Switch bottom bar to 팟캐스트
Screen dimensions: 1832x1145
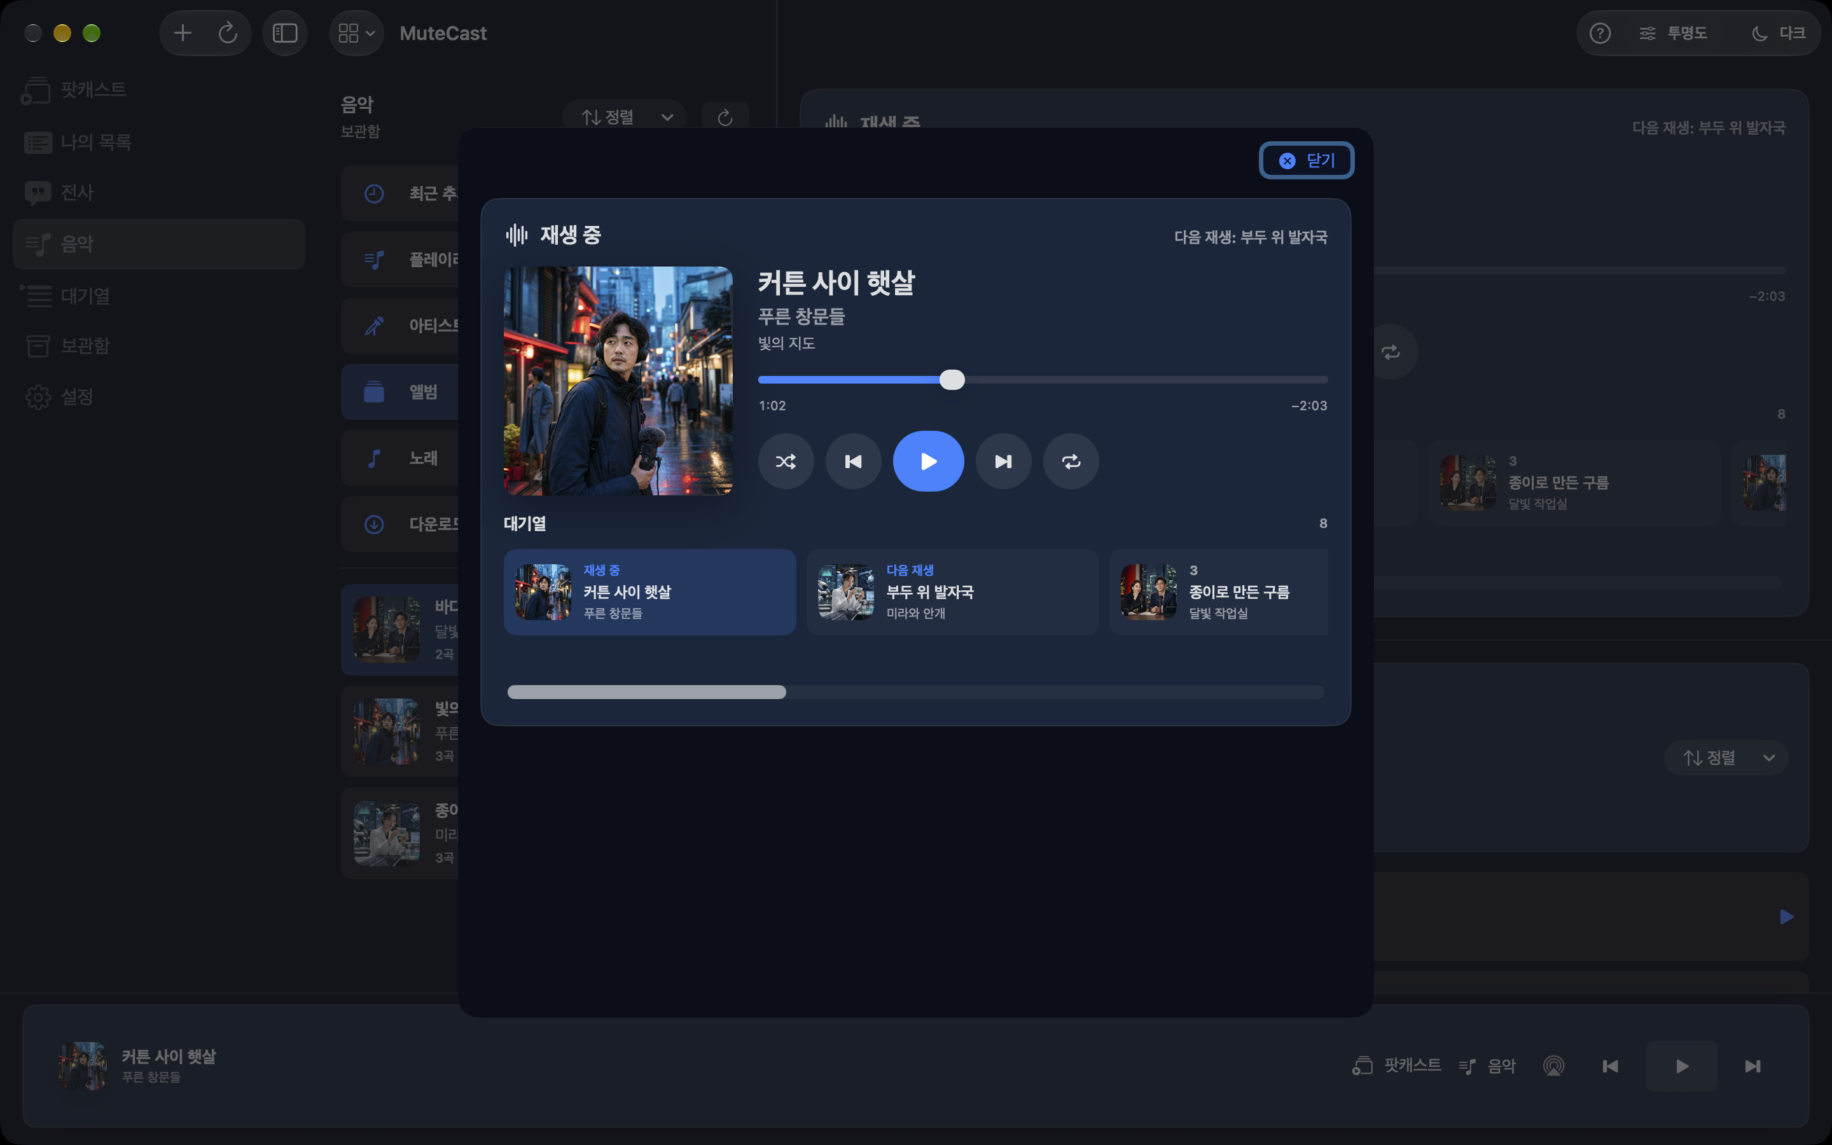point(1397,1065)
